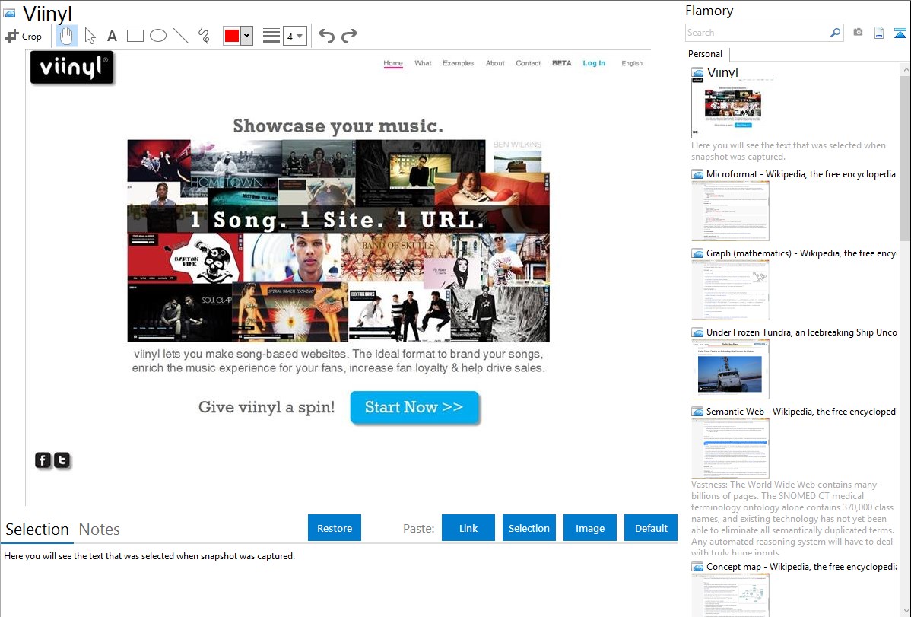Open the Examples link on viinyl page
The height and width of the screenshot is (617, 911).
click(x=458, y=63)
